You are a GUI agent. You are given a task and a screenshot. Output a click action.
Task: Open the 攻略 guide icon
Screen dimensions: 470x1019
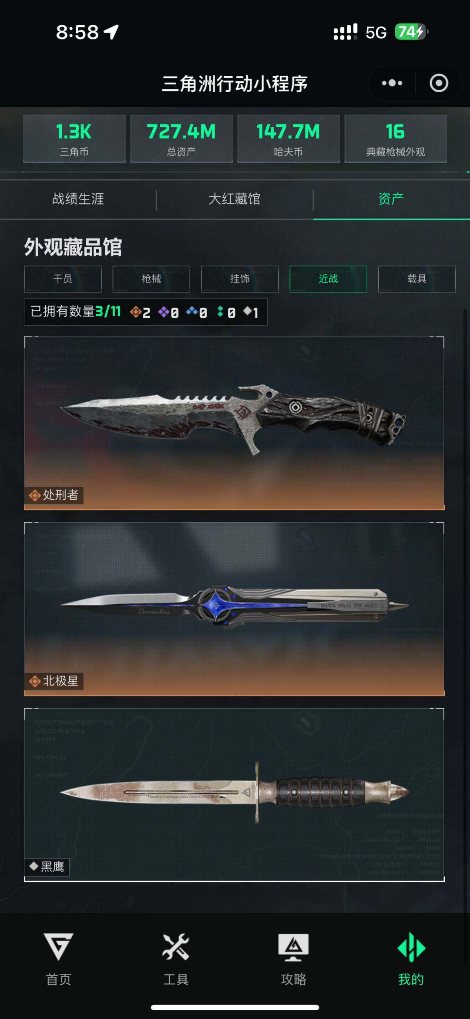point(293,947)
